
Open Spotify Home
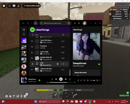36,23
